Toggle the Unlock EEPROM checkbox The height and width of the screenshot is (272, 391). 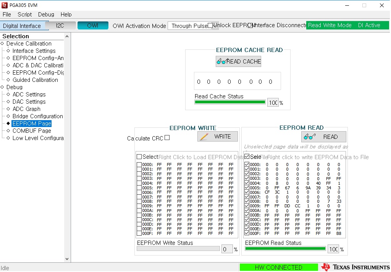coord(210,25)
